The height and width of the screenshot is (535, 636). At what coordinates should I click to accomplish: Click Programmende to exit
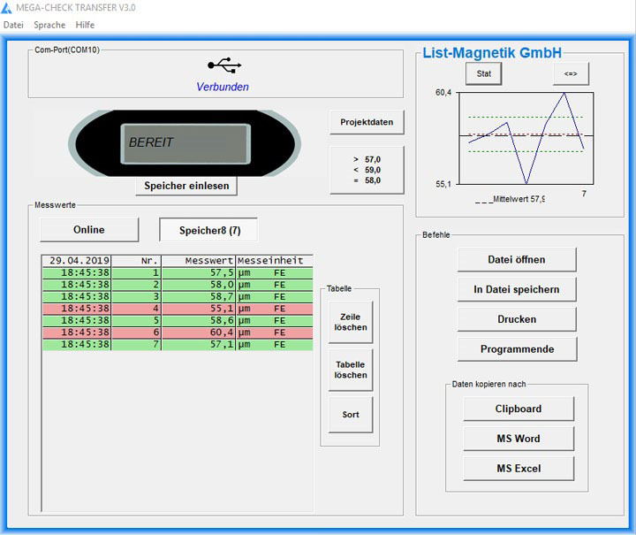517,349
